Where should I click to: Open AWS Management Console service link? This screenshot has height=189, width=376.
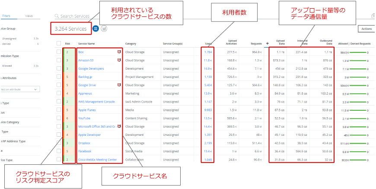(96, 102)
